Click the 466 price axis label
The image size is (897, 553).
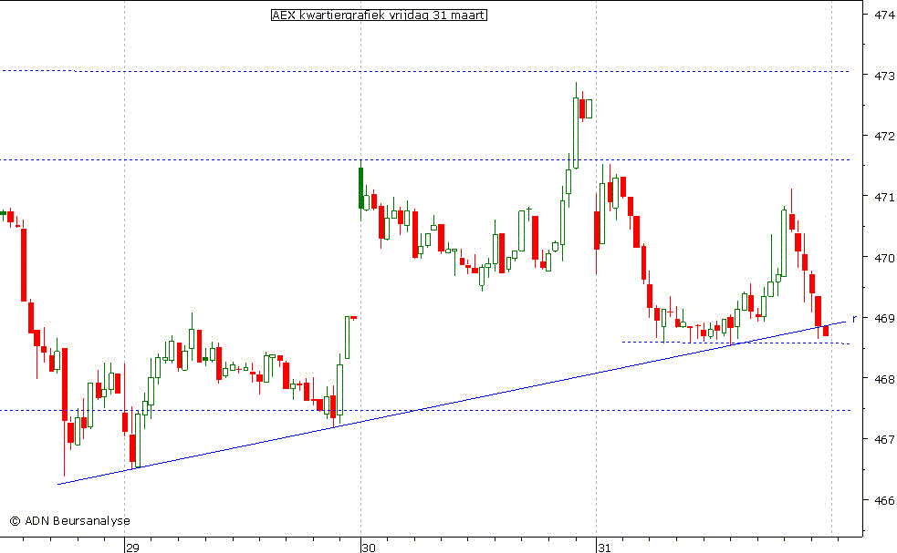pos(884,500)
